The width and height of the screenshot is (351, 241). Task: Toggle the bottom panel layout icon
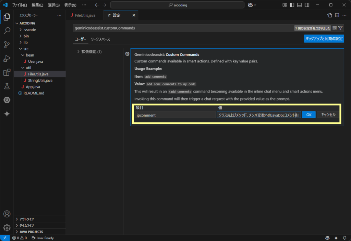coord(300,5)
